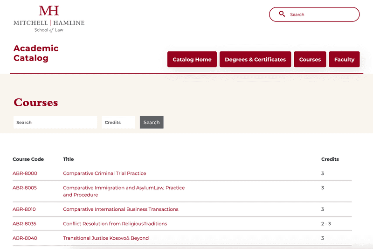
Task: Click the magnifier icon in the top search box
Action: pyautogui.click(x=282, y=14)
